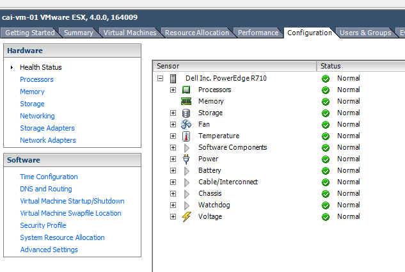Open the Memory hardware link
The width and height of the screenshot is (405, 272).
tap(32, 92)
